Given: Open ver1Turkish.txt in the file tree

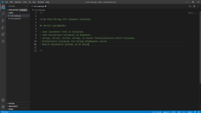Looking at the screenshot, I should [x=15, y=19].
